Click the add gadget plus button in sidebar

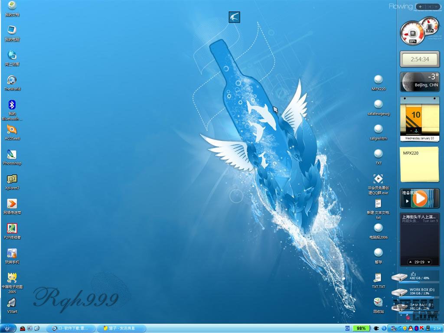[x=420, y=7]
